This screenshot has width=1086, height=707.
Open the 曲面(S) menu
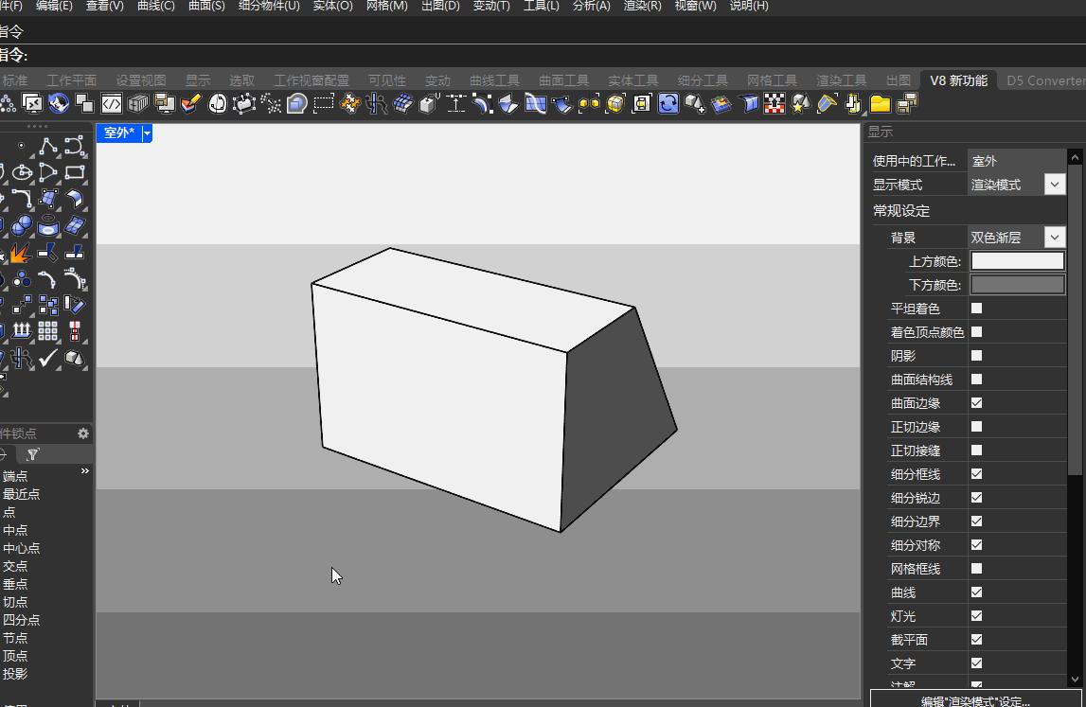[206, 6]
